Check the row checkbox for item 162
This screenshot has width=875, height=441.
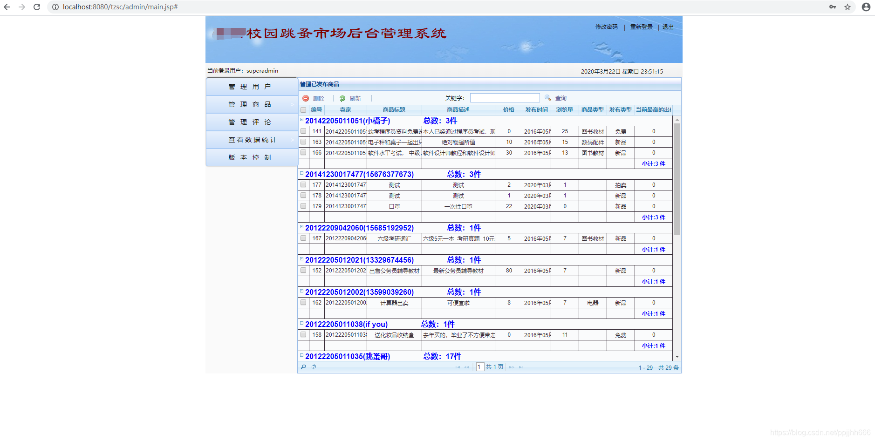point(303,303)
